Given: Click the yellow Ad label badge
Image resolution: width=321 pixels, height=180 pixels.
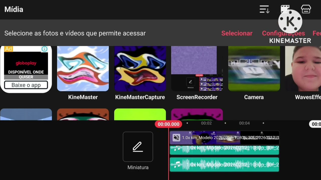Looking at the screenshot, I should 9,49.
